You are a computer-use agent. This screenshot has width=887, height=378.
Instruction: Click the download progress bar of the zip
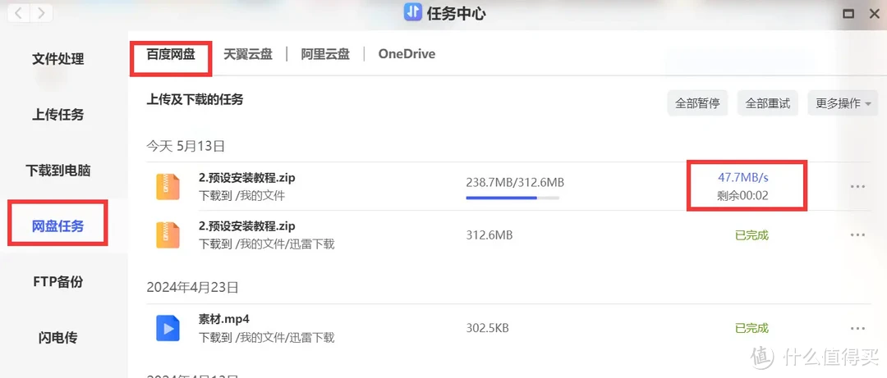512,198
